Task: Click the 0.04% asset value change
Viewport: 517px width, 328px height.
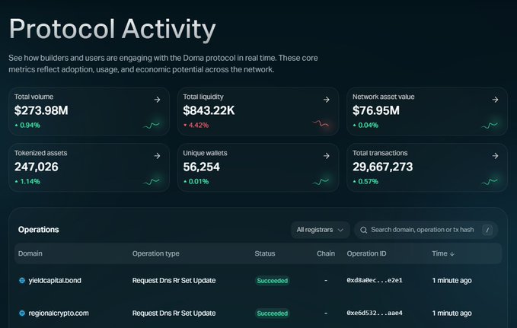Action: pos(365,126)
